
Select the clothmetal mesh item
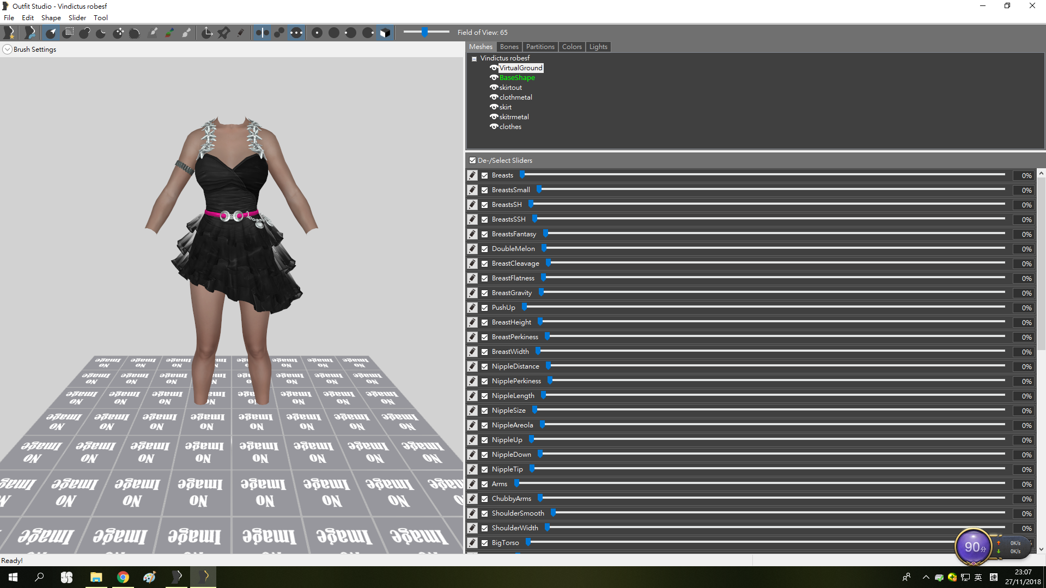click(515, 97)
